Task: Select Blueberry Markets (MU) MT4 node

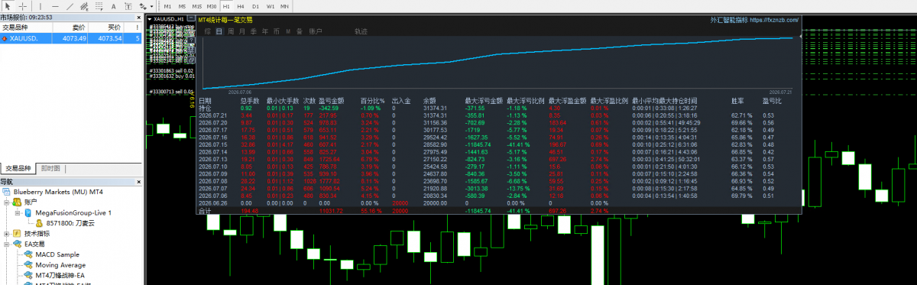Action: [x=58, y=191]
